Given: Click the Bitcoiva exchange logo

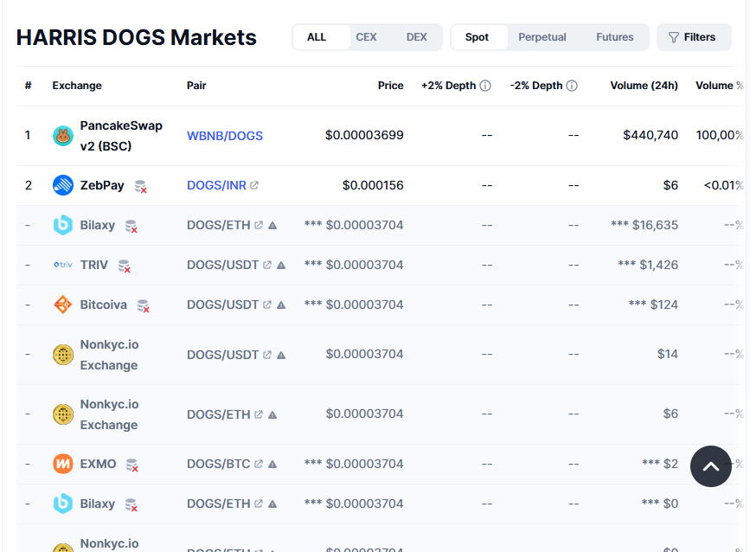Looking at the screenshot, I should (x=62, y=305).
